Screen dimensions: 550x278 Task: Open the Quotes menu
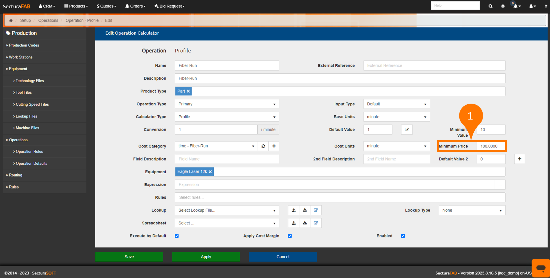pos(106,6)
